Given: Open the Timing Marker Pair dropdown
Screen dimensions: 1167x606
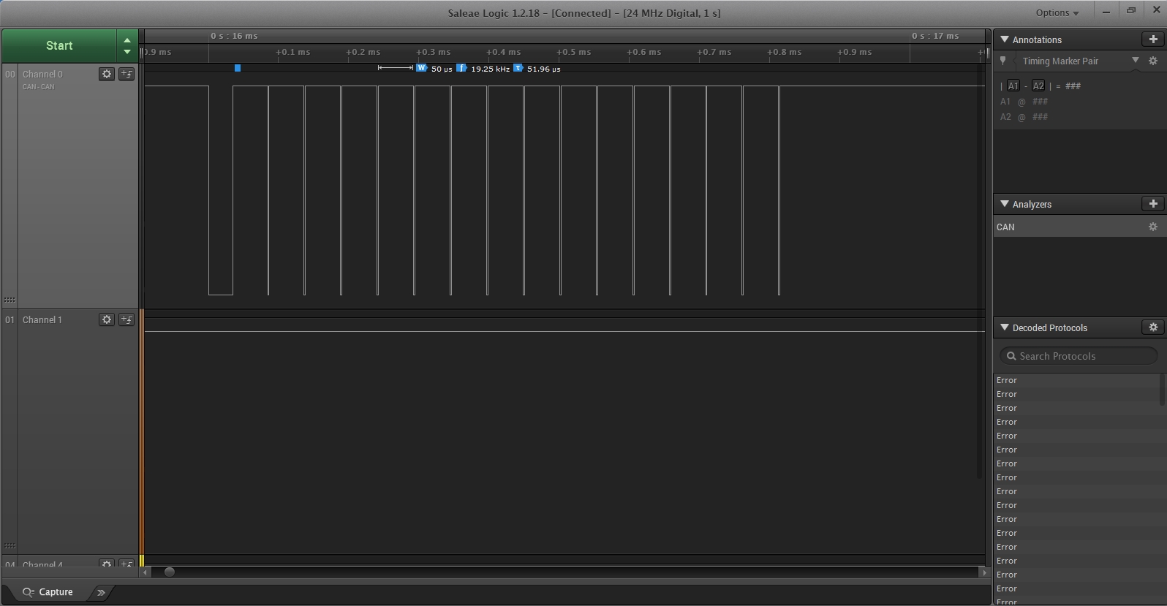Looking at the screenshot, I should 1136,61.
